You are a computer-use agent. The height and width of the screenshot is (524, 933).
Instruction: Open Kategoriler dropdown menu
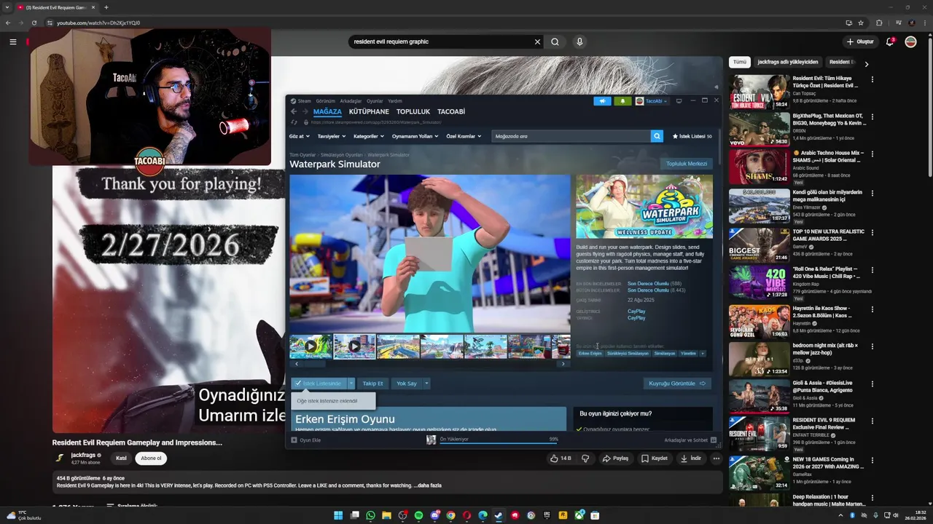[x=369, y=136]
